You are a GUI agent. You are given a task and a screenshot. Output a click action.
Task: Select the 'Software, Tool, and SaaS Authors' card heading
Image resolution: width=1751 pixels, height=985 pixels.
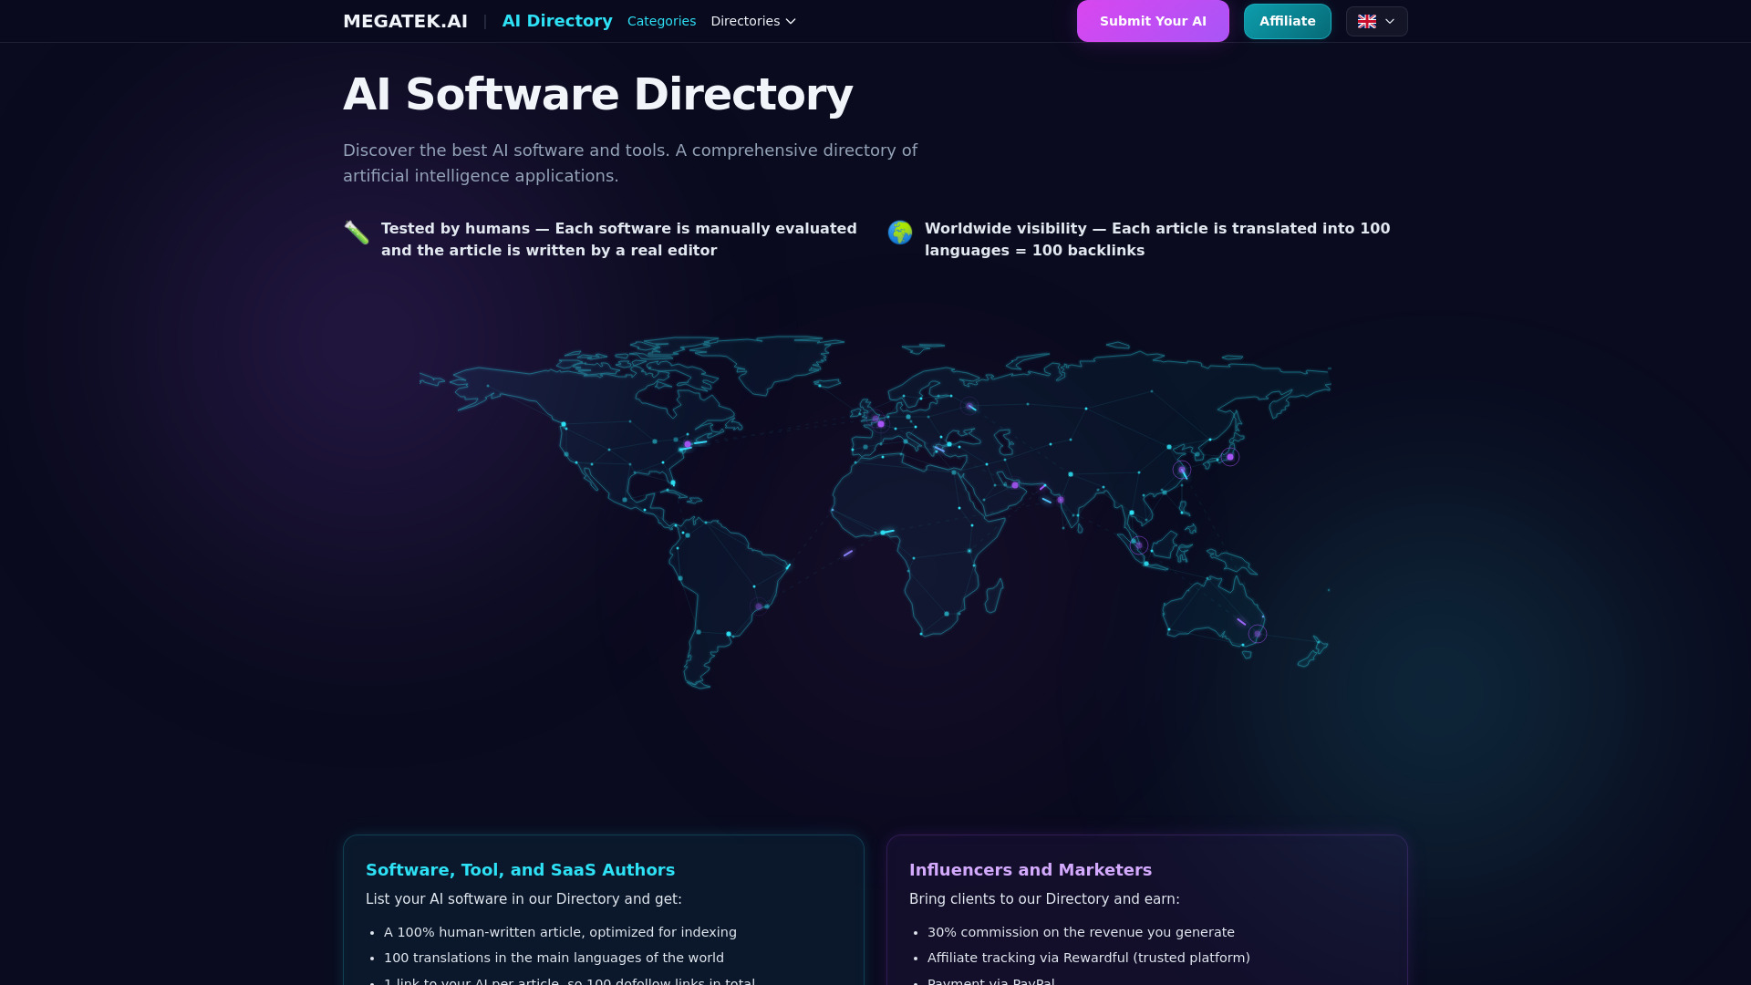pyautogui.click(x=520, y=870)
